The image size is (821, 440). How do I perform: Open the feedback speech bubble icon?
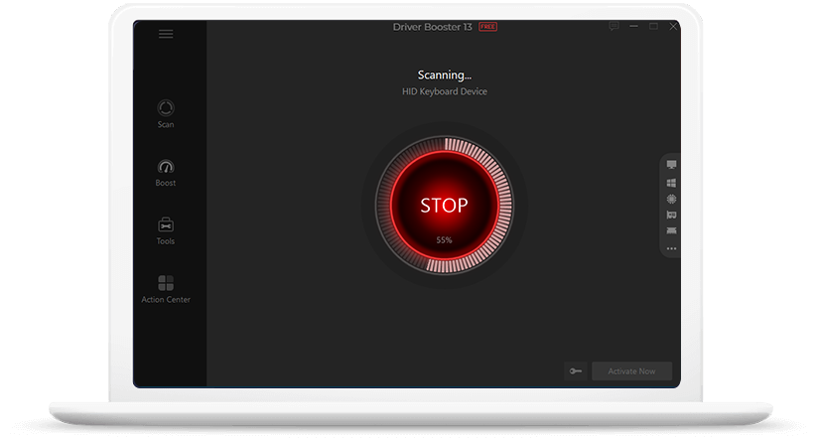coord(615,27)
